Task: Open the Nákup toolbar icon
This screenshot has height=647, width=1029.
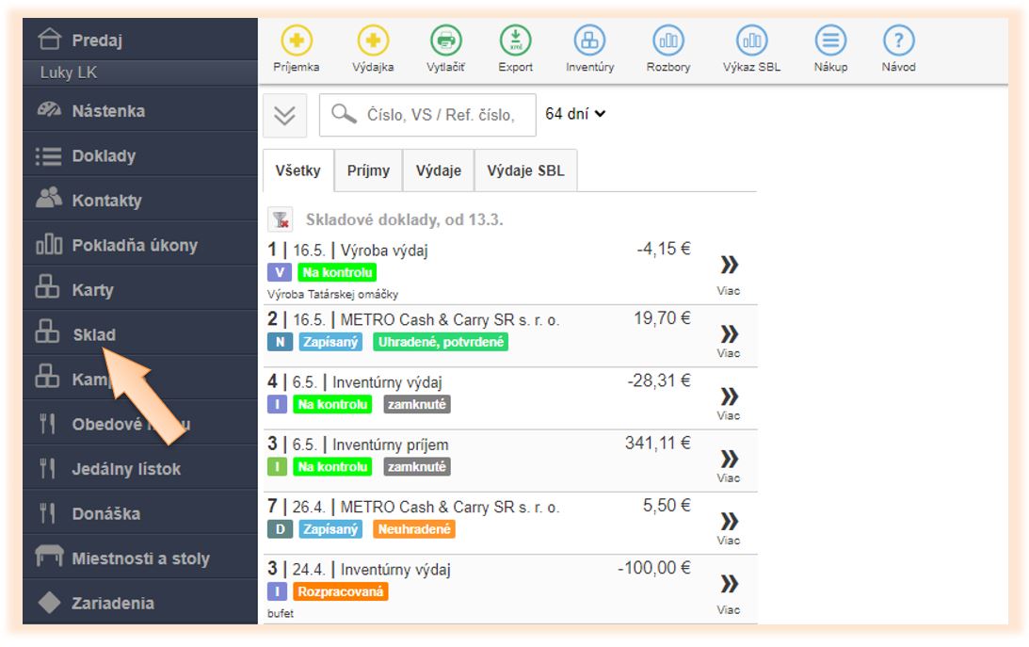Action: (x=830, y=41)
